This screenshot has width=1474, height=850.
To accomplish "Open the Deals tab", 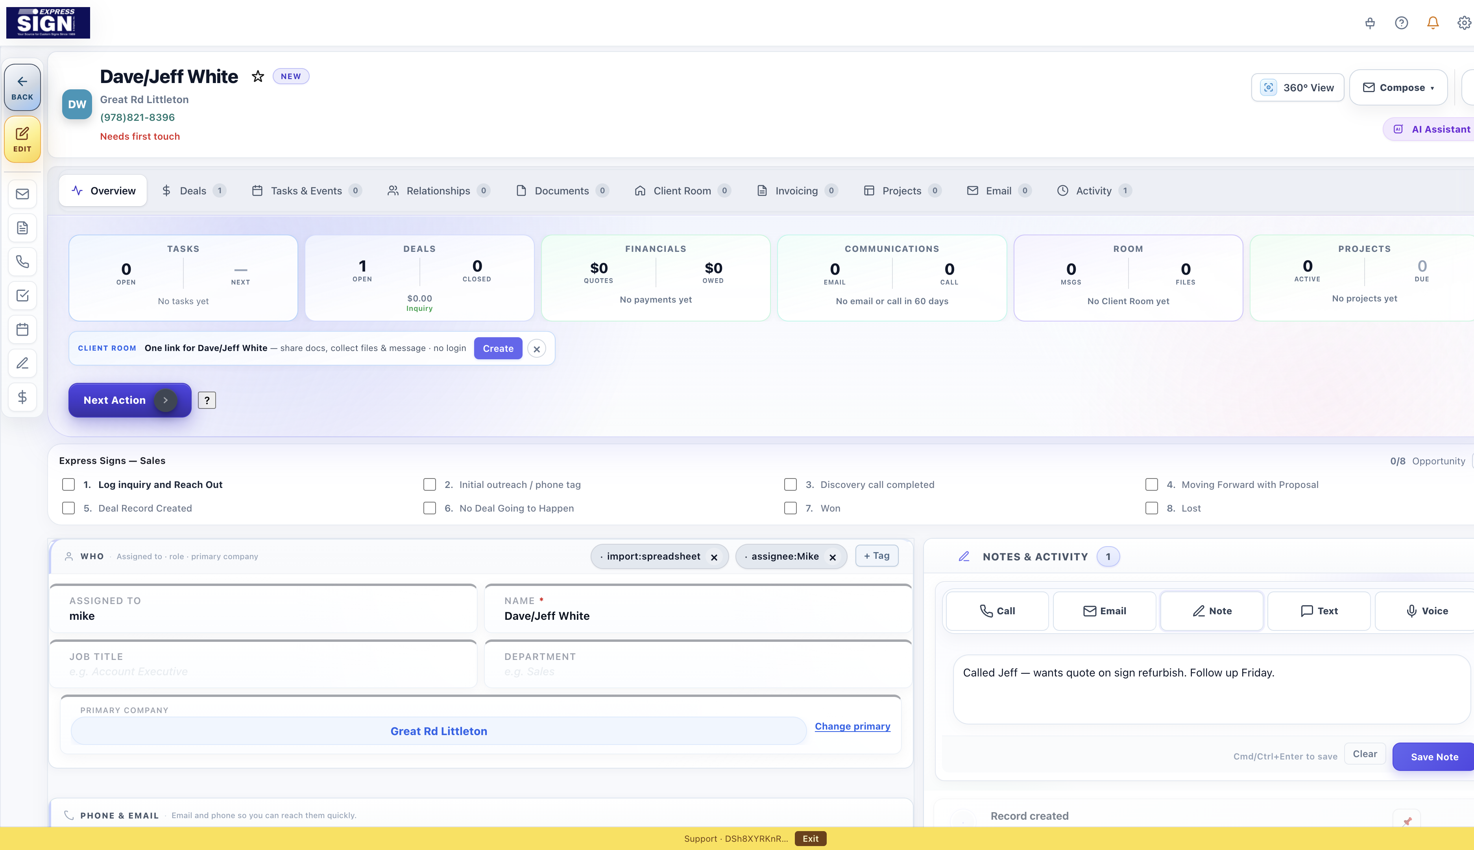I will point(193,191).
